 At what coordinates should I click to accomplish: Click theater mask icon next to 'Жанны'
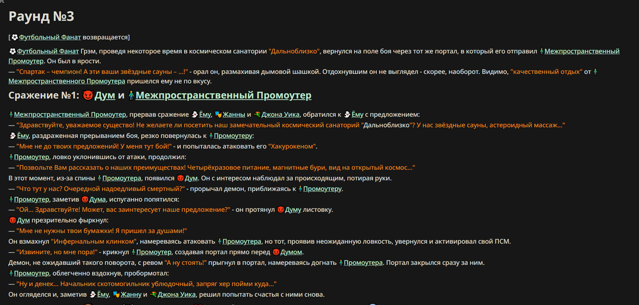[218, 114]
